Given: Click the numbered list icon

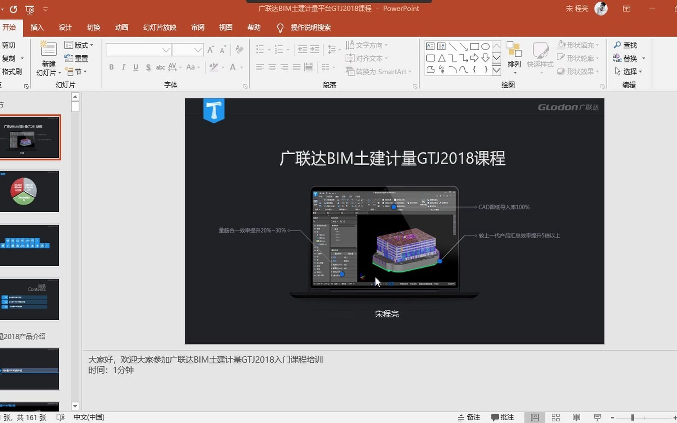Looking at the screenshot, I should [x=279, y=49].
